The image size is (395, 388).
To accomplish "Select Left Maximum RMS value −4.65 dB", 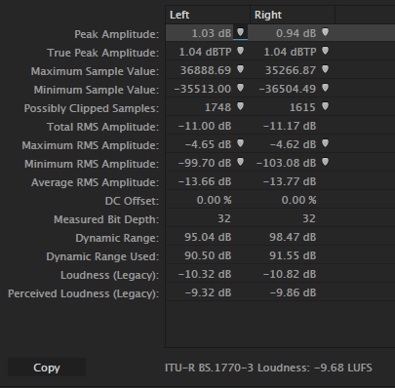I will click(208, 144).
